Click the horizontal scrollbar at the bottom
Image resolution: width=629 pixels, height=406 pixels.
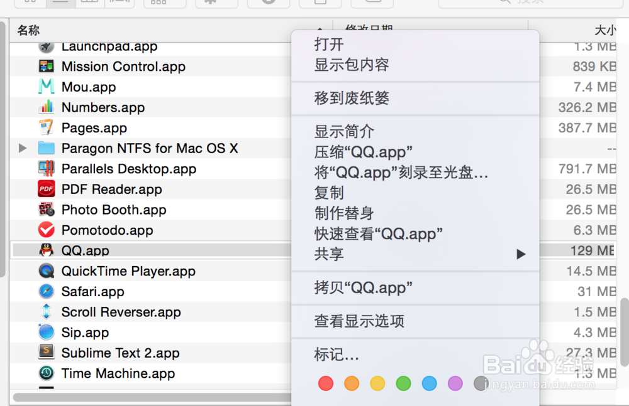coord(151,397)
